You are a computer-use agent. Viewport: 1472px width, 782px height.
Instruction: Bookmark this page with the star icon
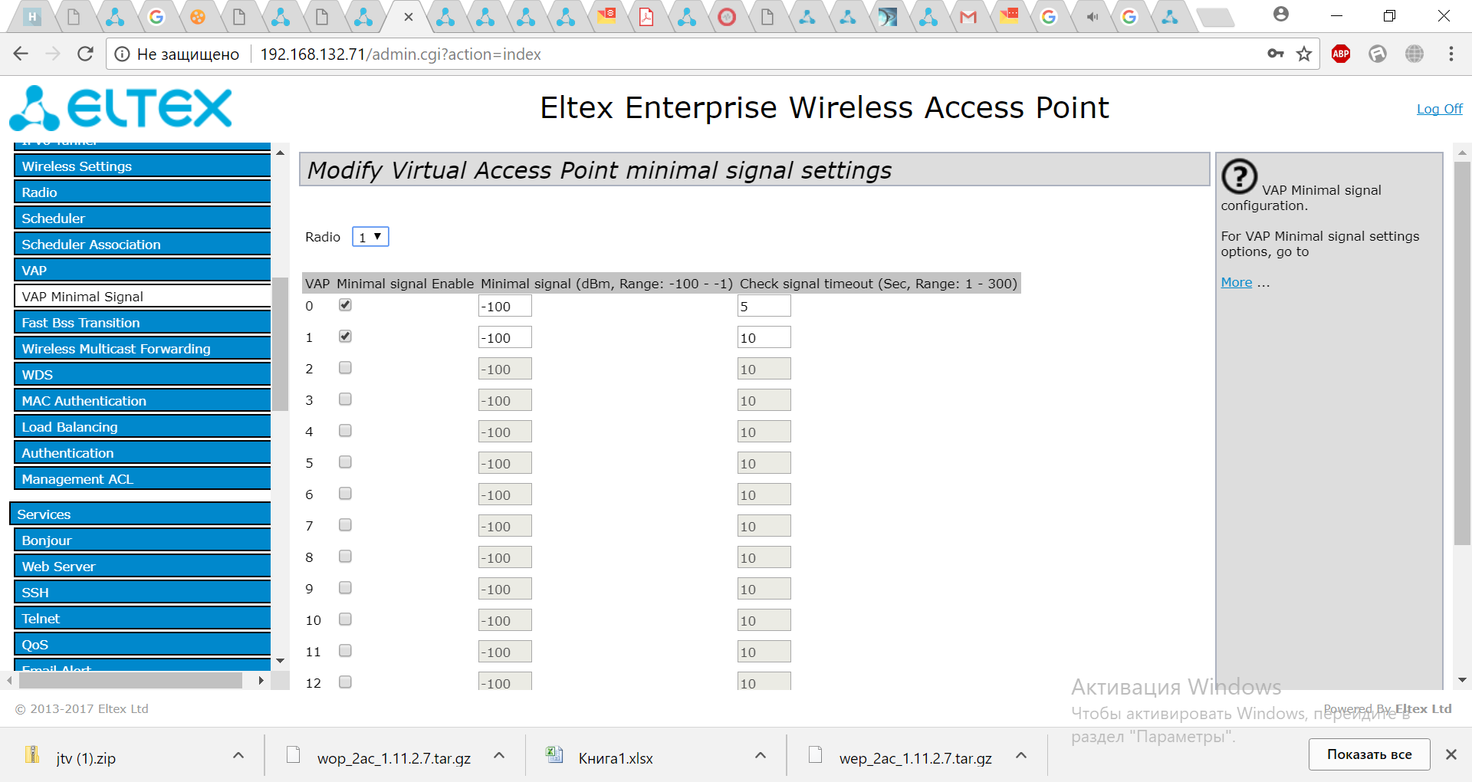pos(1304,54)
